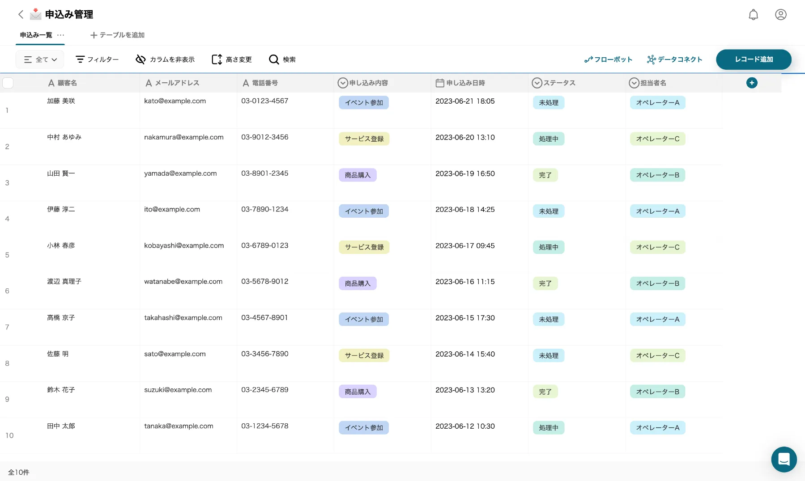Open the filter (フィルター) tool
Viewport: 805px width, 481px height.
(x=97, y=59)
